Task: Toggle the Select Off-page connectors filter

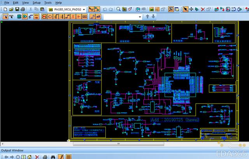Action: tap(50, 16)
